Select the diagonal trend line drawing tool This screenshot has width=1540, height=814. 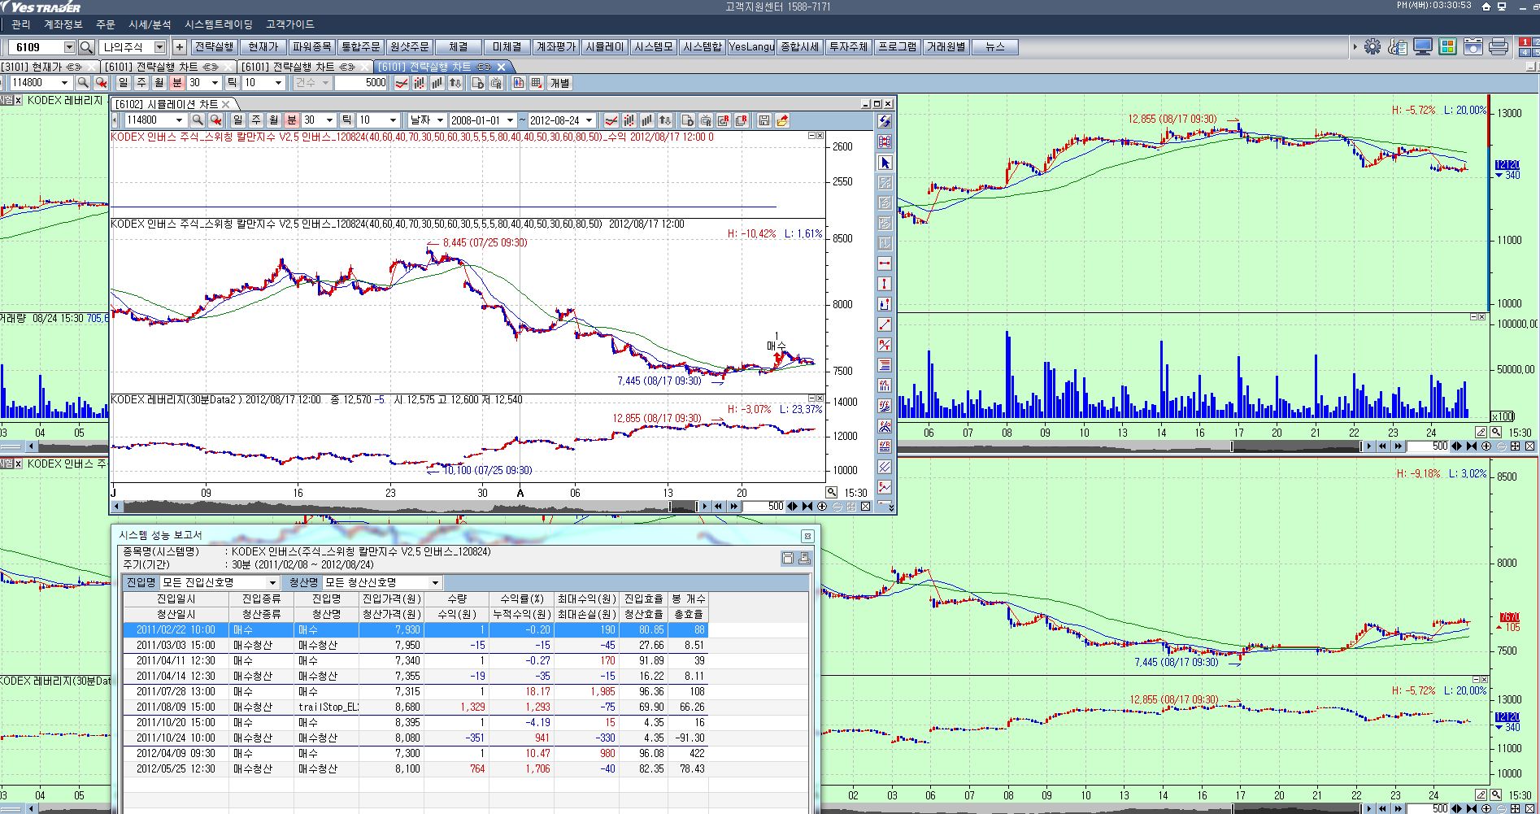tap(885, 324)
